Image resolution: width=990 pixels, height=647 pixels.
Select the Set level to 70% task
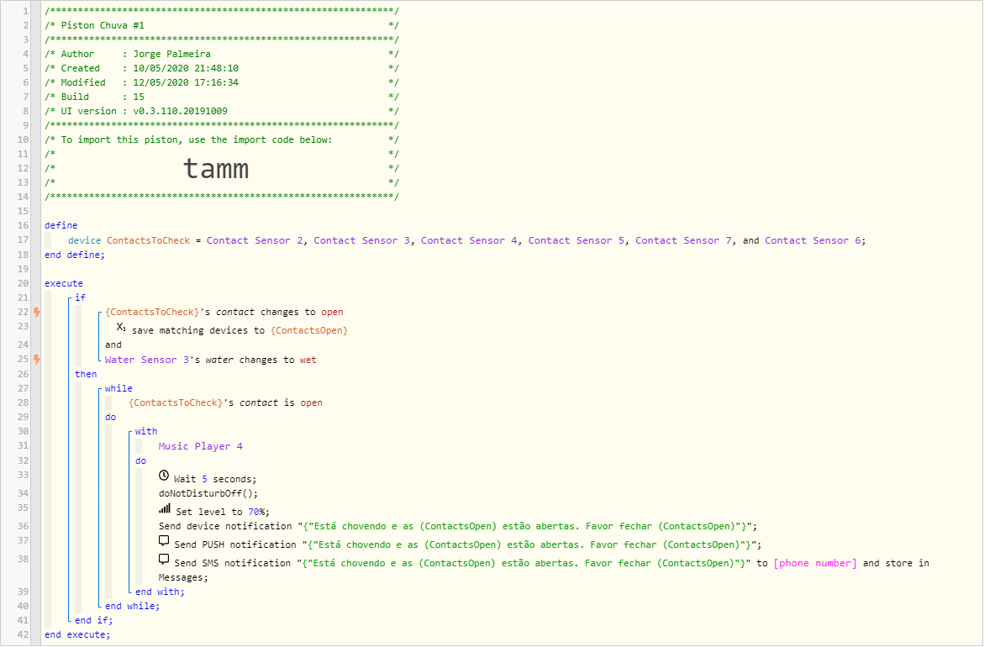214,511
